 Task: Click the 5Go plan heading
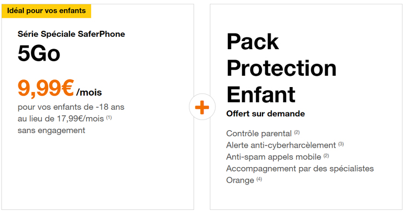[x=39, y=54]
